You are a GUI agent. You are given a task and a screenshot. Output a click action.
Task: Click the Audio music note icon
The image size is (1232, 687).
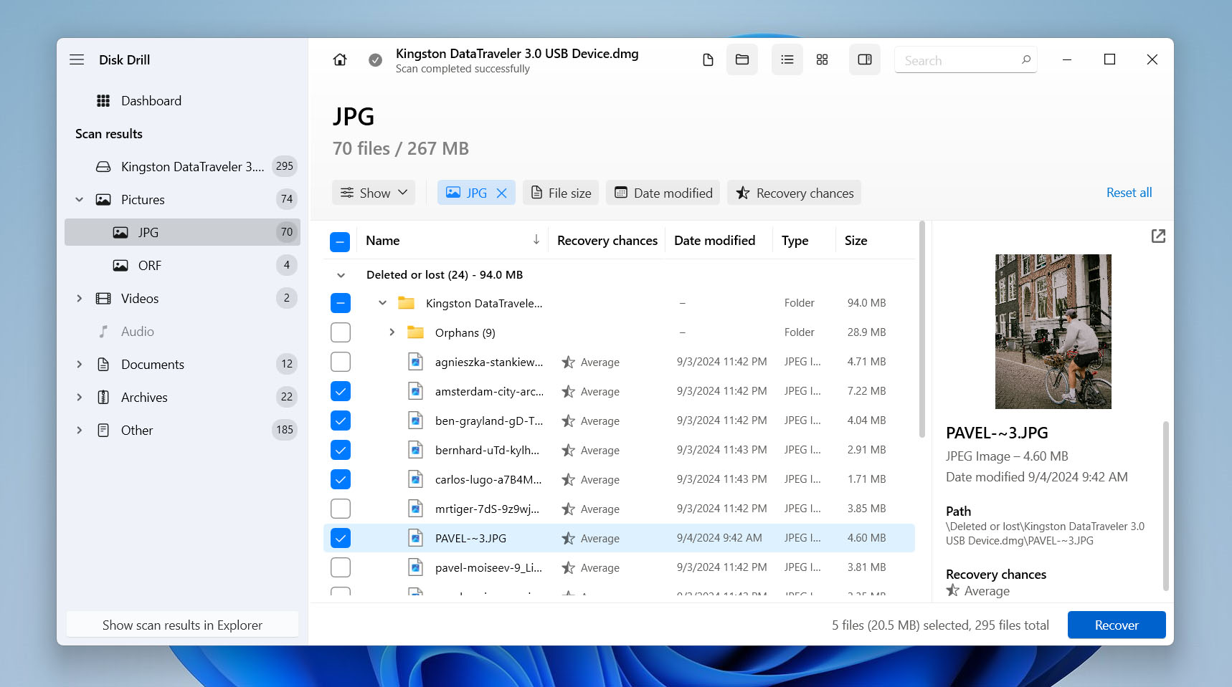pyautogui.click(x=103, y=332)
